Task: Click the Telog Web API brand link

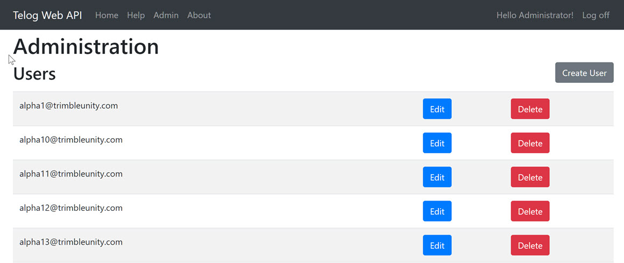Action: coord(47,15)
